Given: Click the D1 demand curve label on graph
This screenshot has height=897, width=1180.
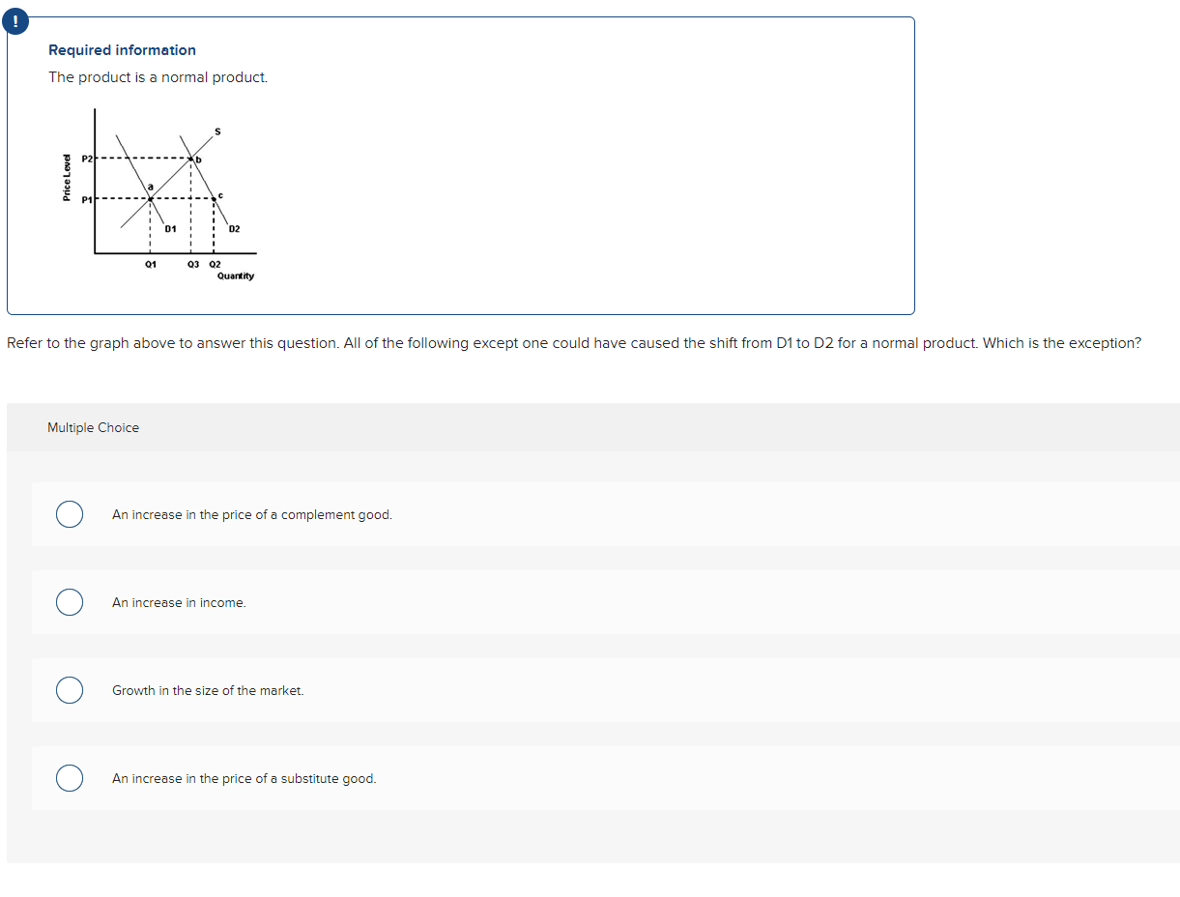Looking at the screenshot, I should [170, 229].
